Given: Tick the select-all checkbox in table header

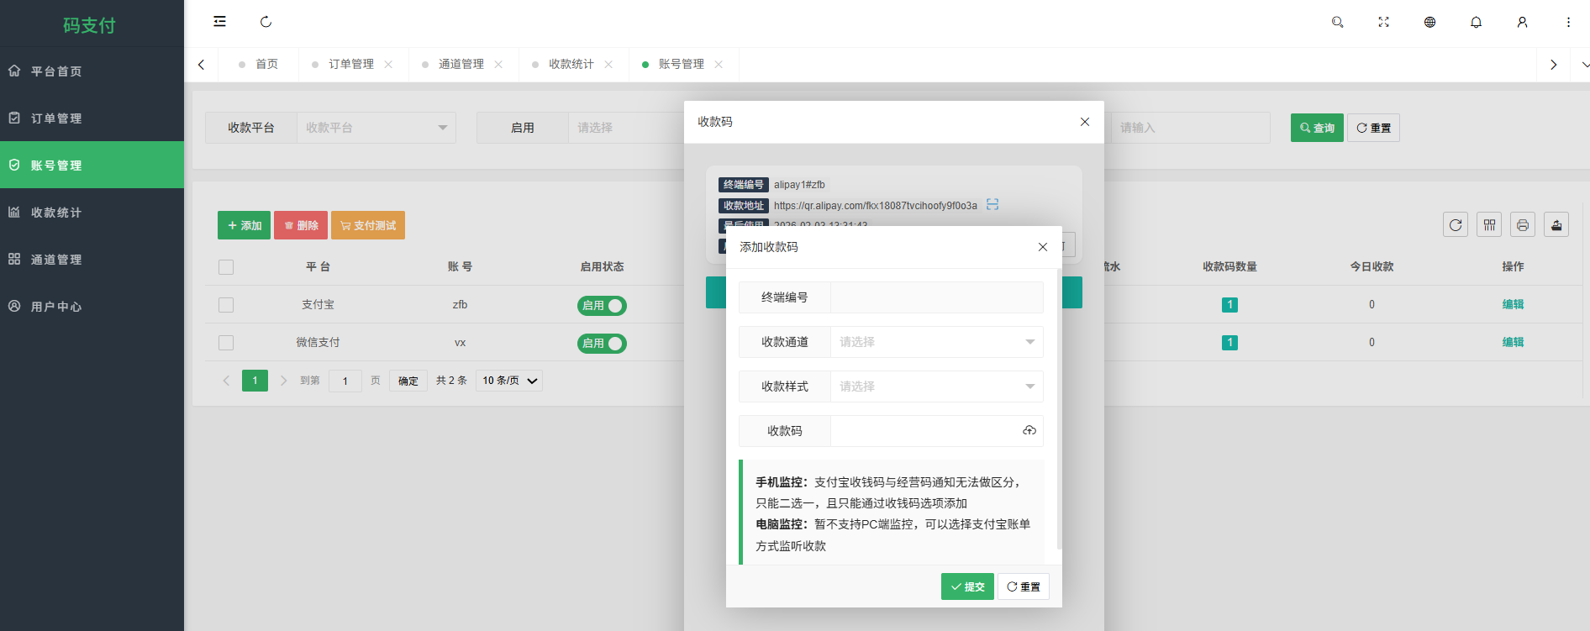Looking at the screenshot, I should pos(226,267).
